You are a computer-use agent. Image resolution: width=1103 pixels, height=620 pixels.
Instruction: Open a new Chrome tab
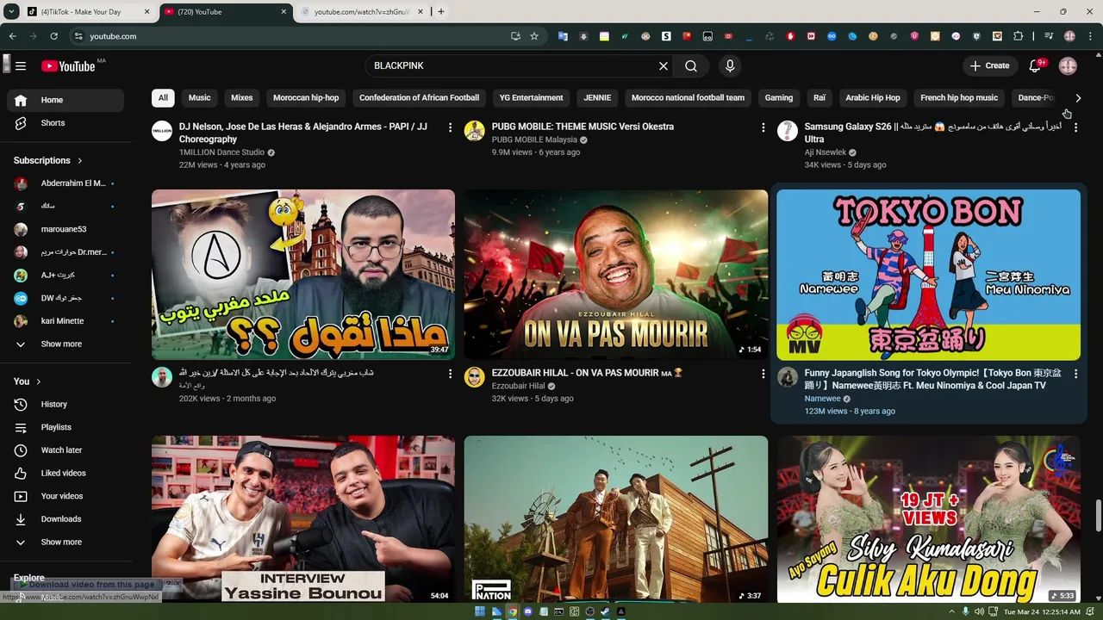click(x=441, y=12)
